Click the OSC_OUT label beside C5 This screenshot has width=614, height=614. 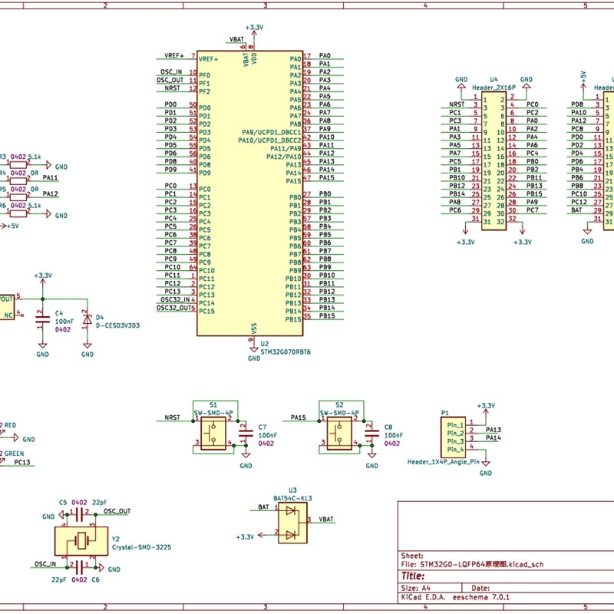coord(117,511)
